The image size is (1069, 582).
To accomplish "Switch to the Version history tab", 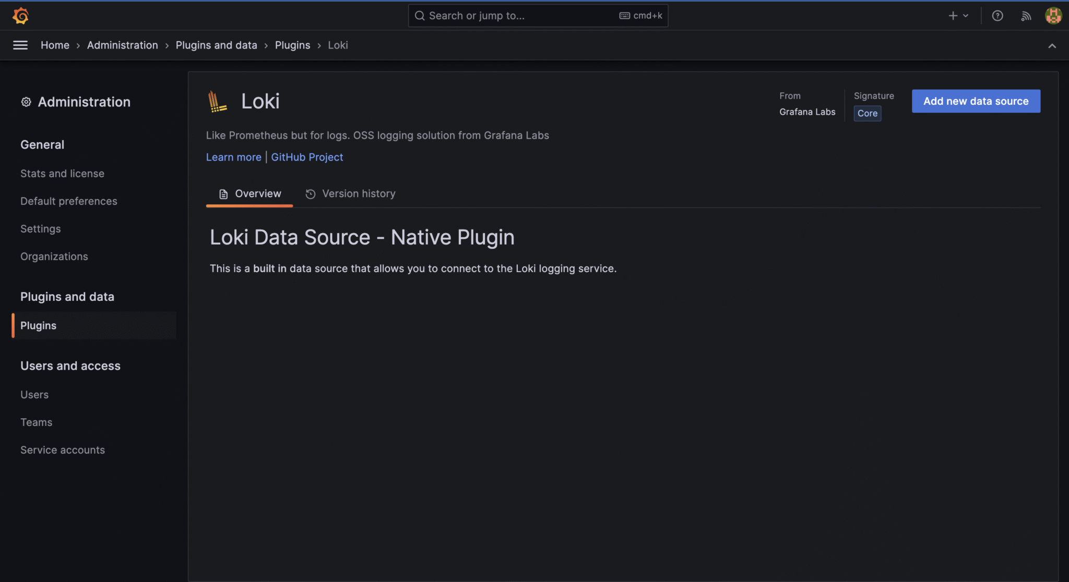I will tap(359, 193).
